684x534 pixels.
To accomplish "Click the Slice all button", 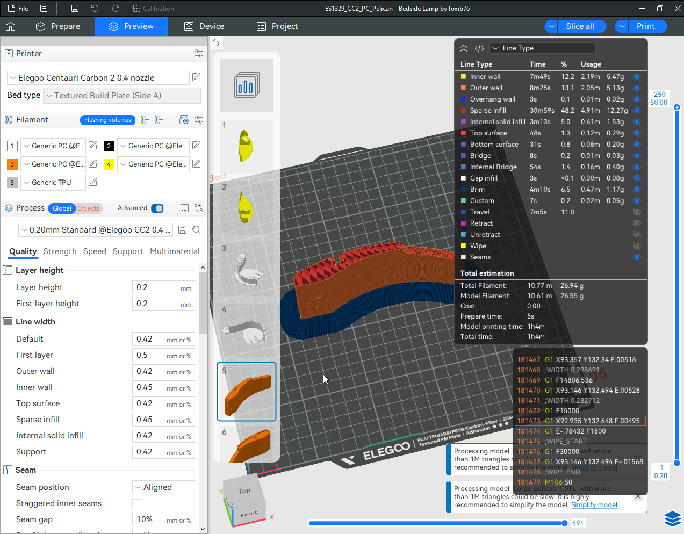I will 580,26.
